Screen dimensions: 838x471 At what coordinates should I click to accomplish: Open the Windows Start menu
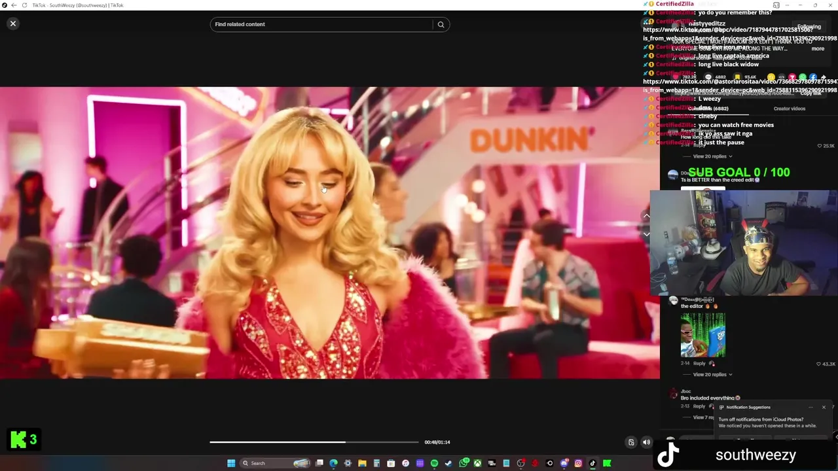click(231, 463)
